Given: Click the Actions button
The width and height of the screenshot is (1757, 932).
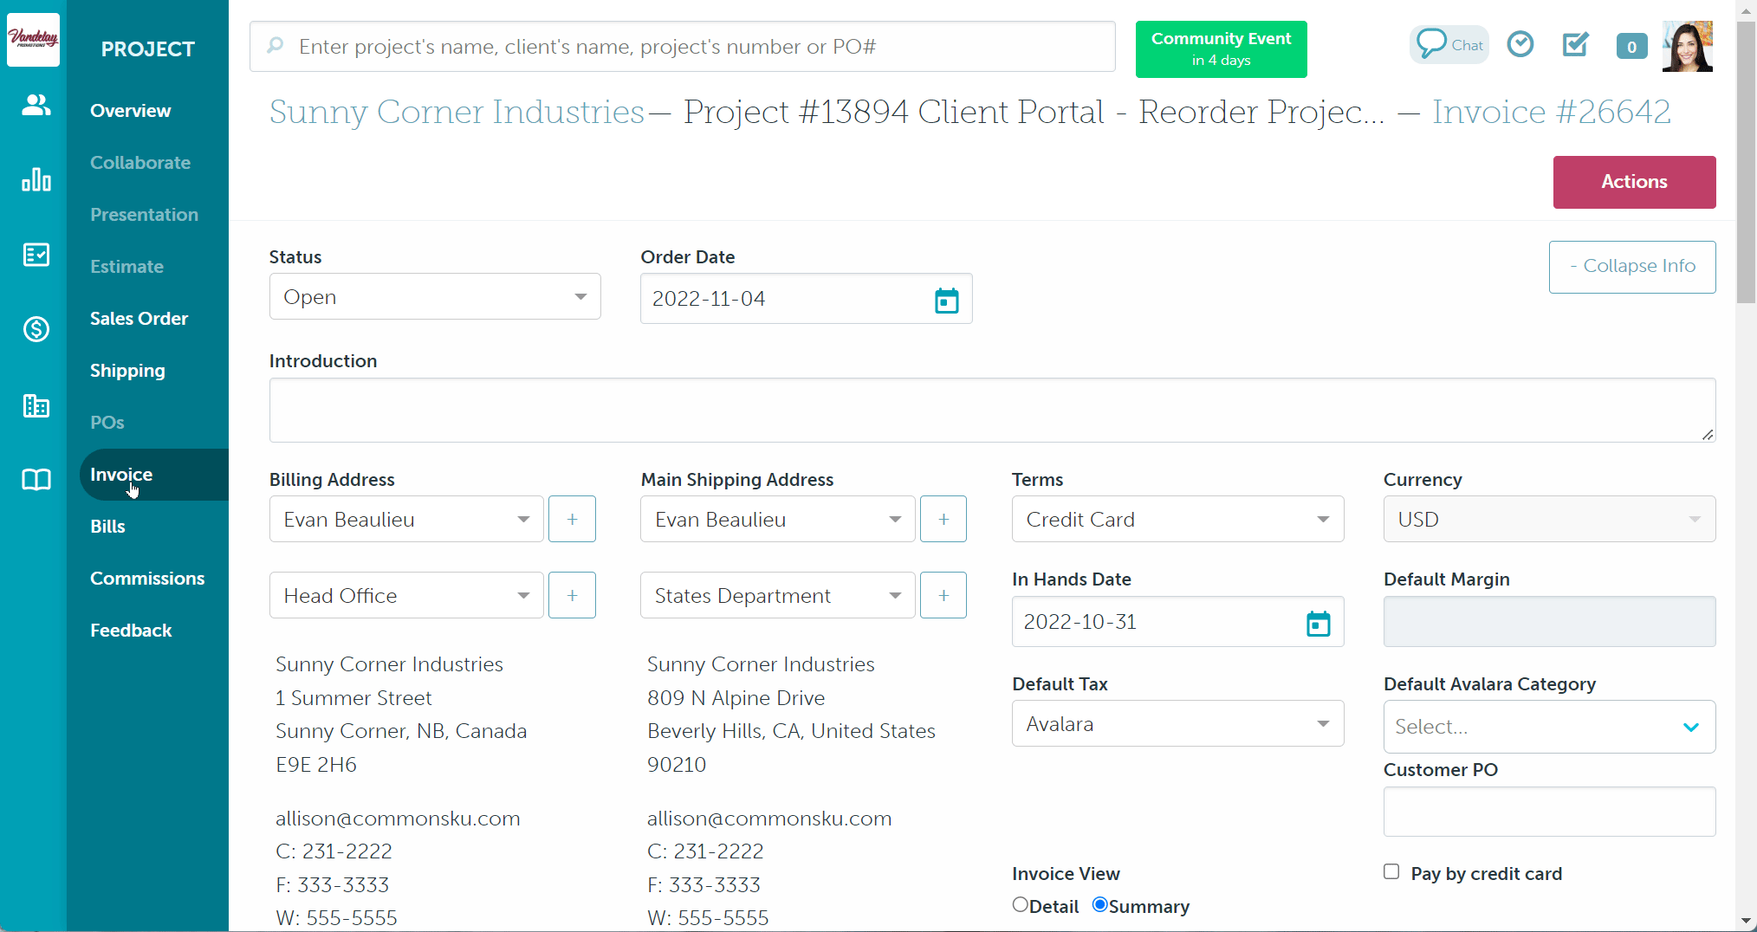Looking at the screenshot, I should pyautogui.click(x=1634, y=182).
